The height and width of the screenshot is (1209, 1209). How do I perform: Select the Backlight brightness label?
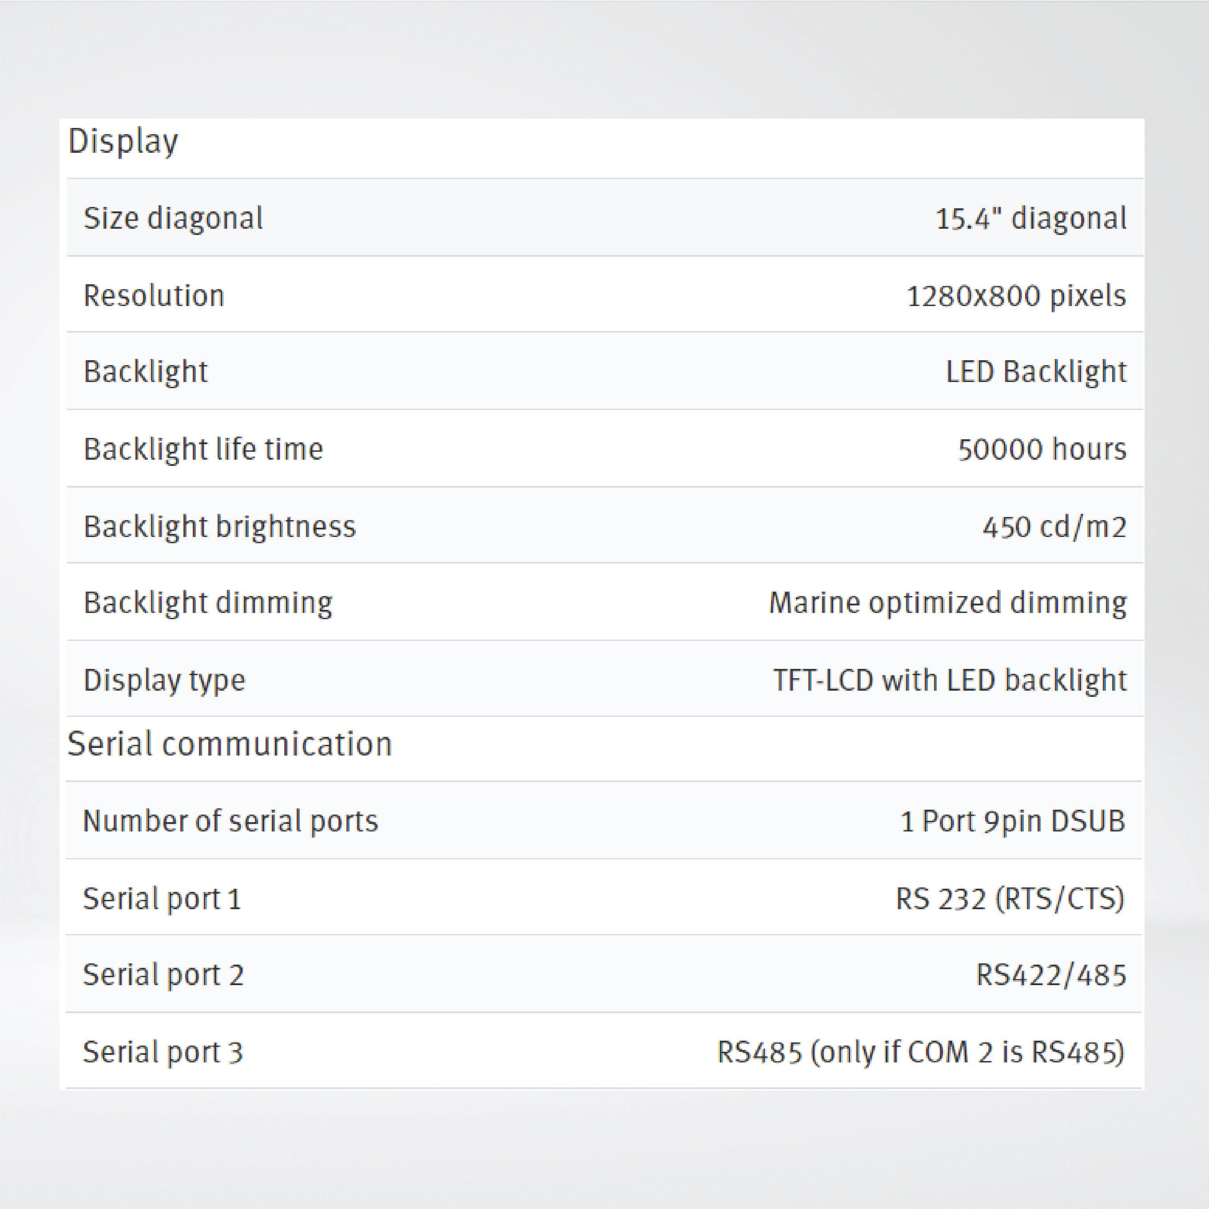(x=220, y=525)
